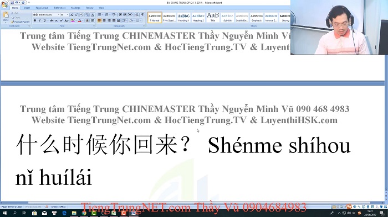Screen dimensions: 388x217
Task: Center the paragraph text
Action: tap(104, 20)
